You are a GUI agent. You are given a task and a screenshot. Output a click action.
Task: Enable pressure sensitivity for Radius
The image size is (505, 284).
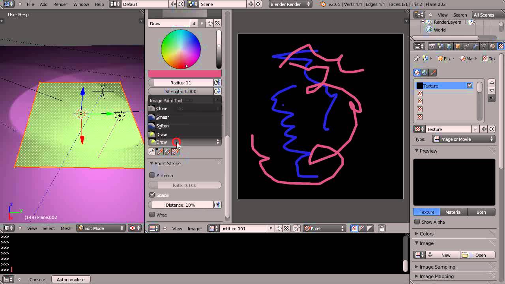tap(217, 82)
